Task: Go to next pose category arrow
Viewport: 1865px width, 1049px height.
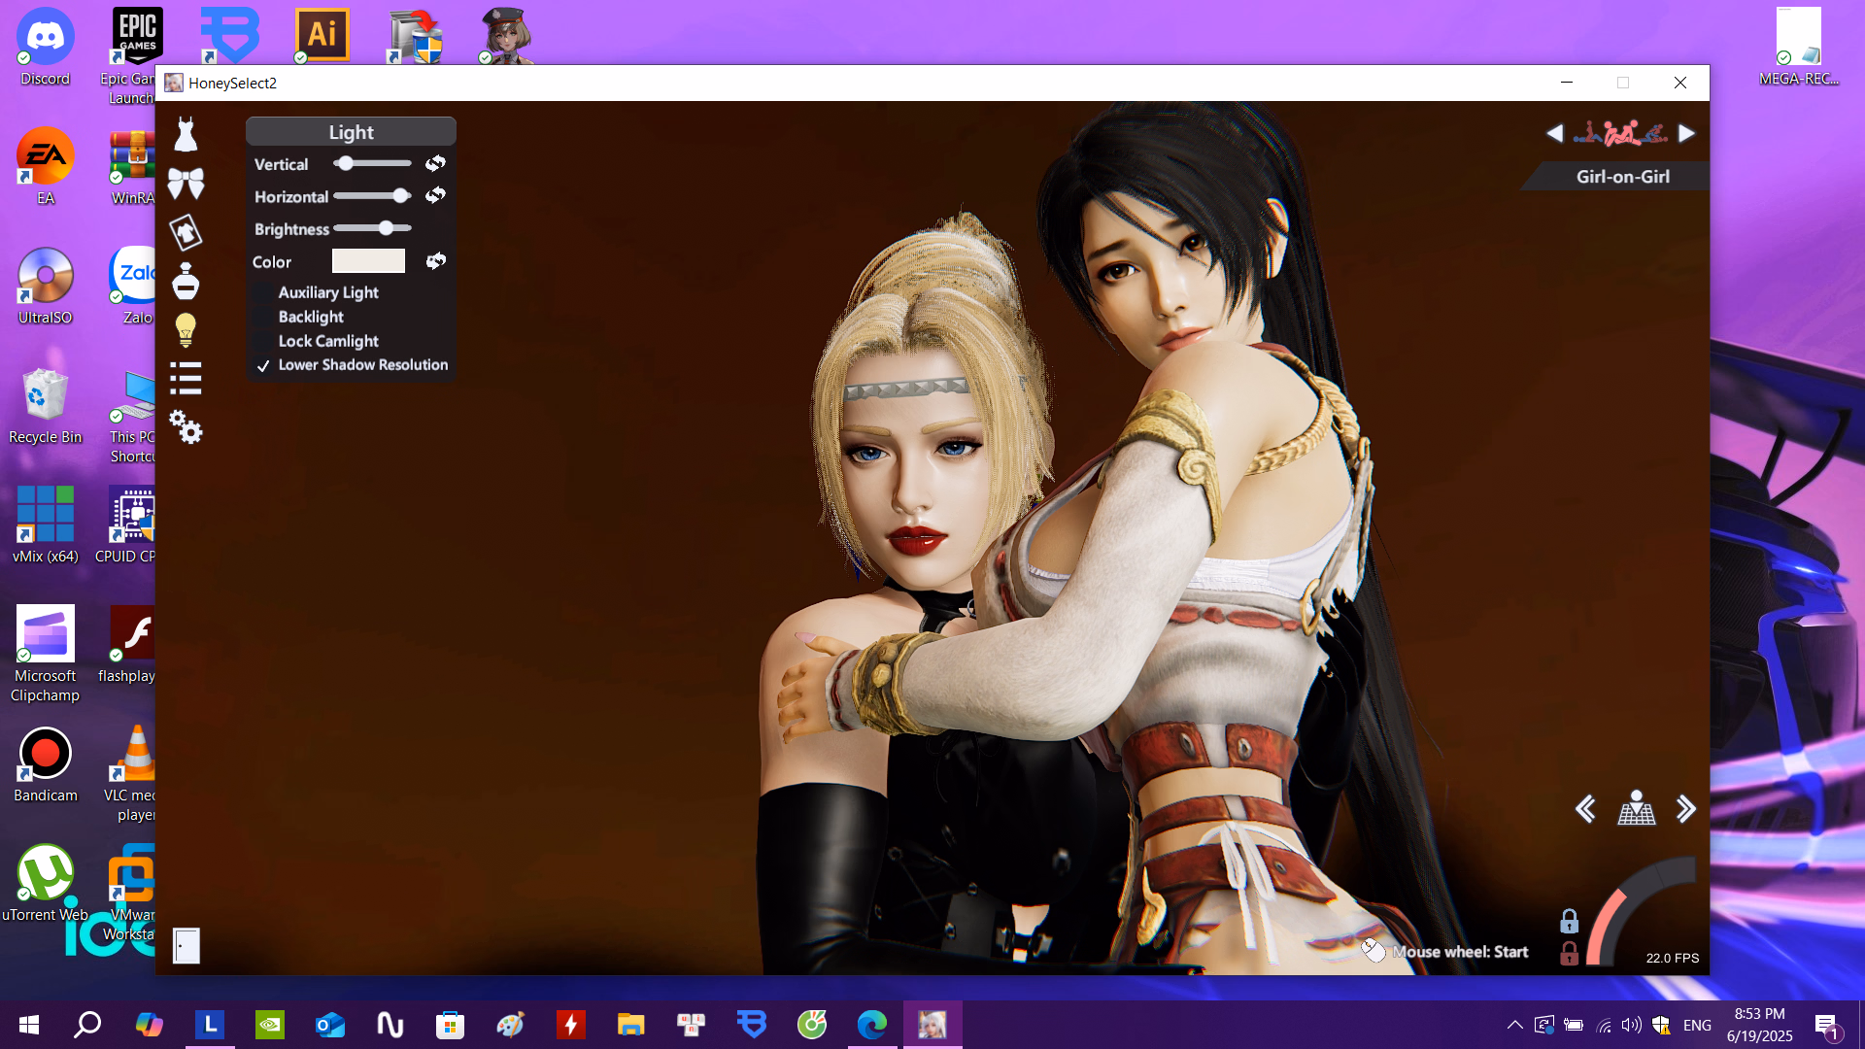Action: coord(1687,133)
